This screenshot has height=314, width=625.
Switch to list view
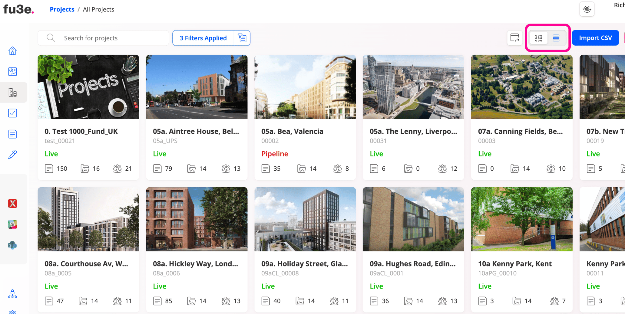[556, 38]
